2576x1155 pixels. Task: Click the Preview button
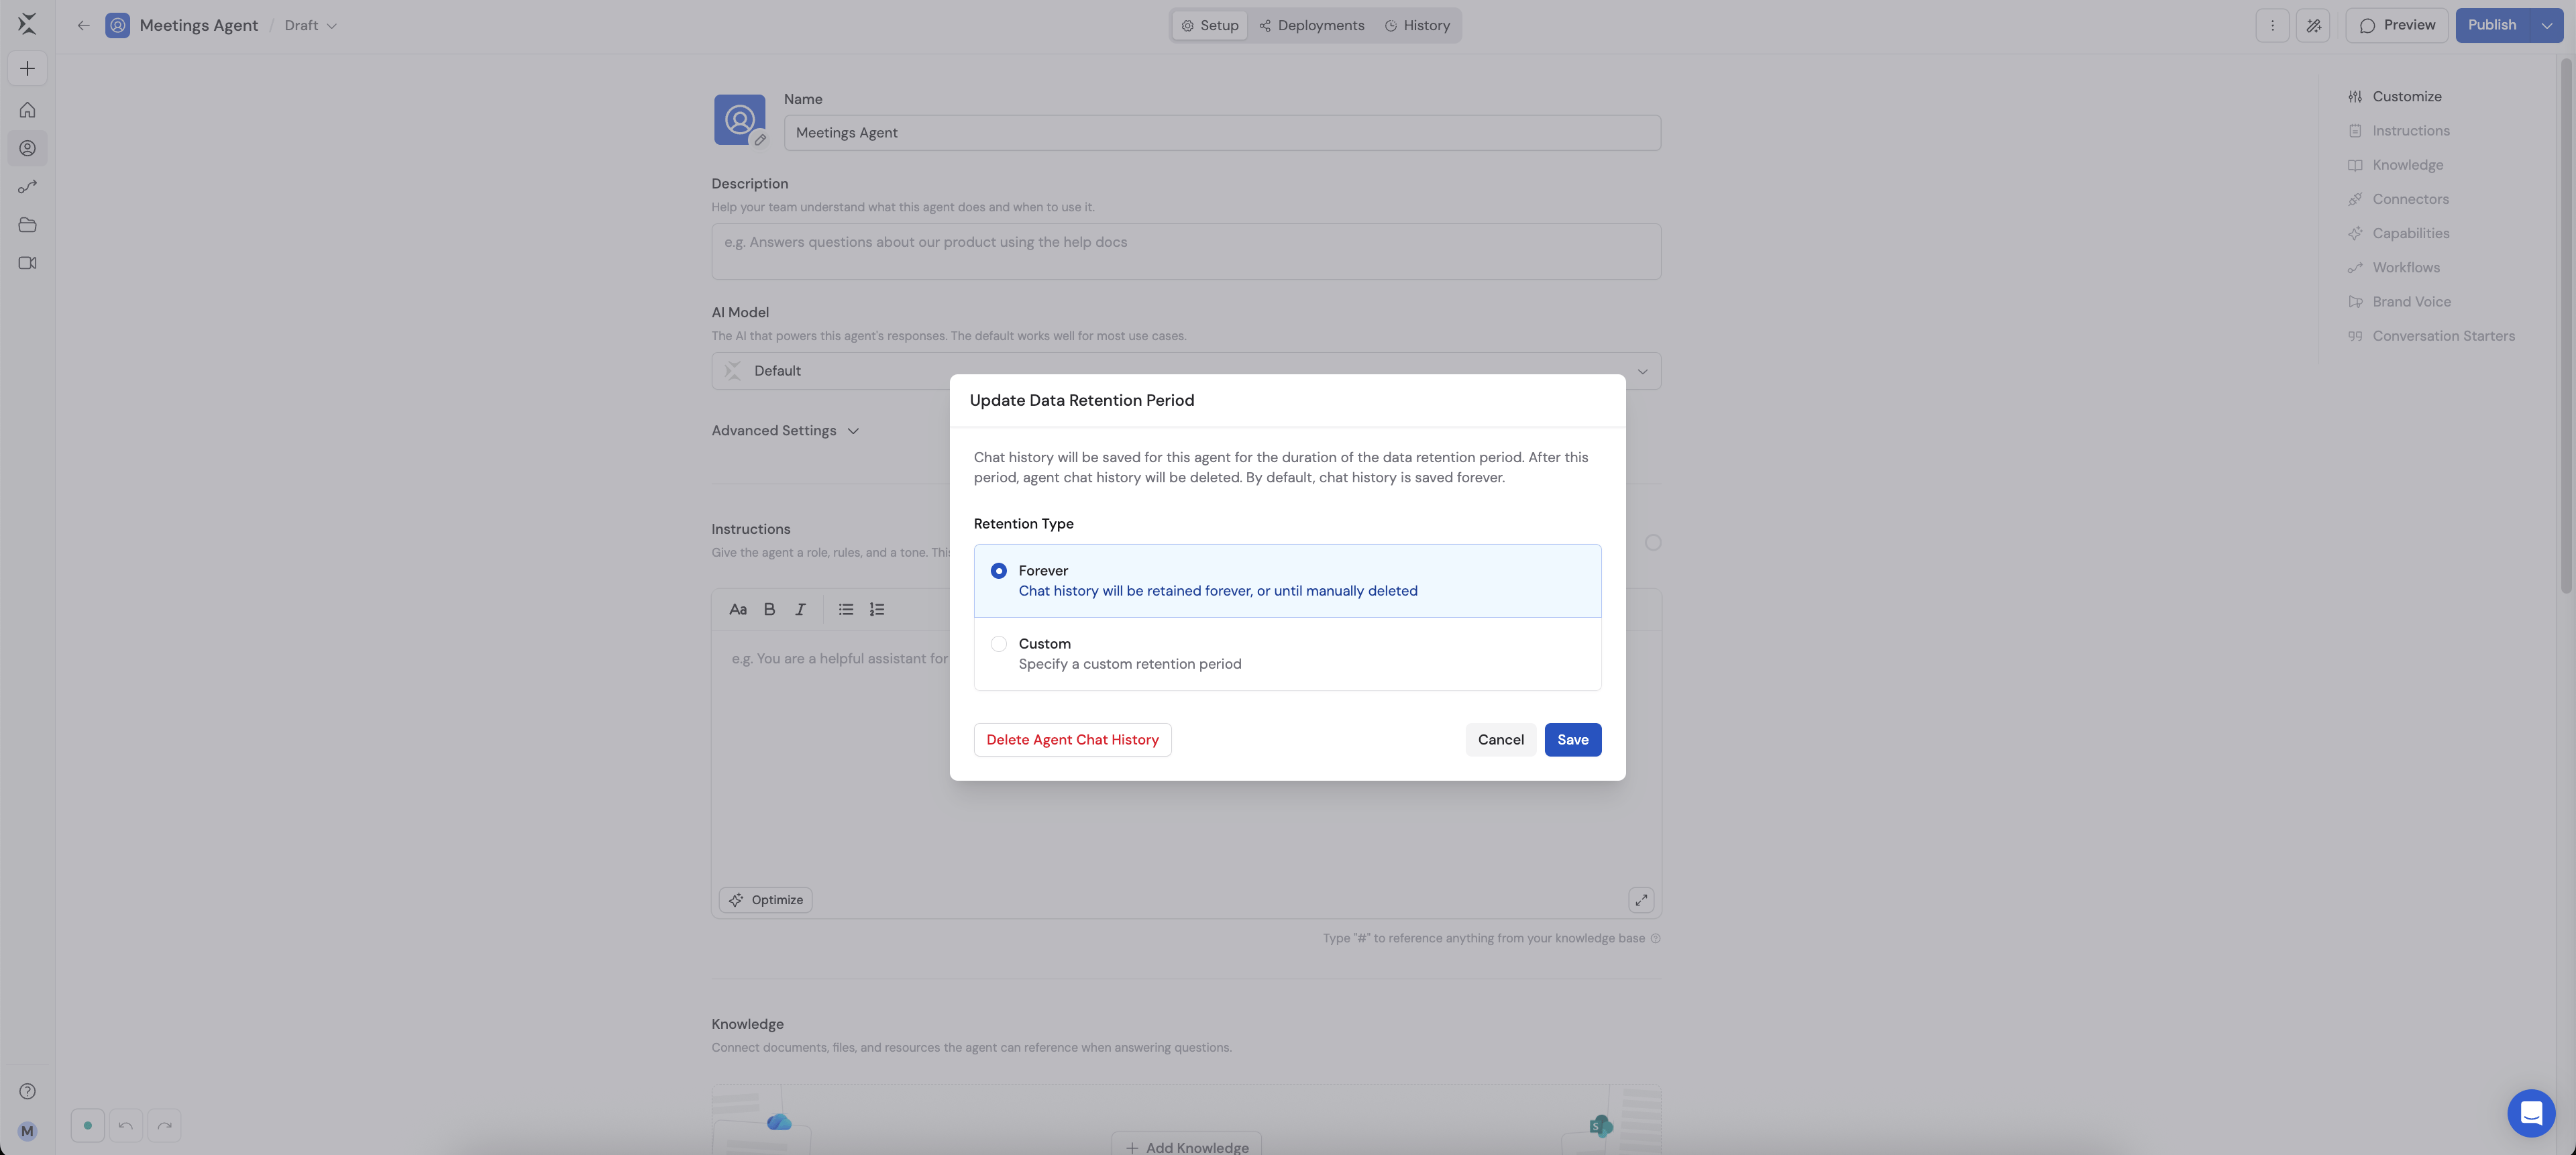(x=2396, y=25)
